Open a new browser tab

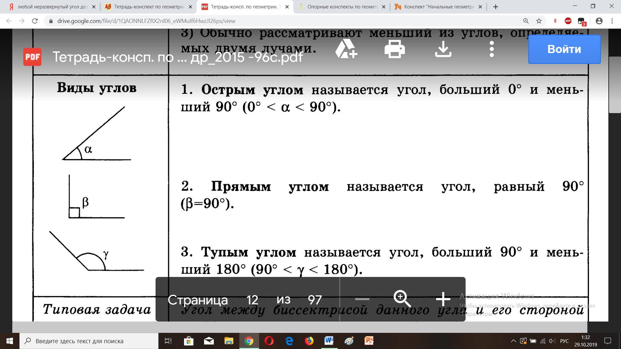(496, 7)
